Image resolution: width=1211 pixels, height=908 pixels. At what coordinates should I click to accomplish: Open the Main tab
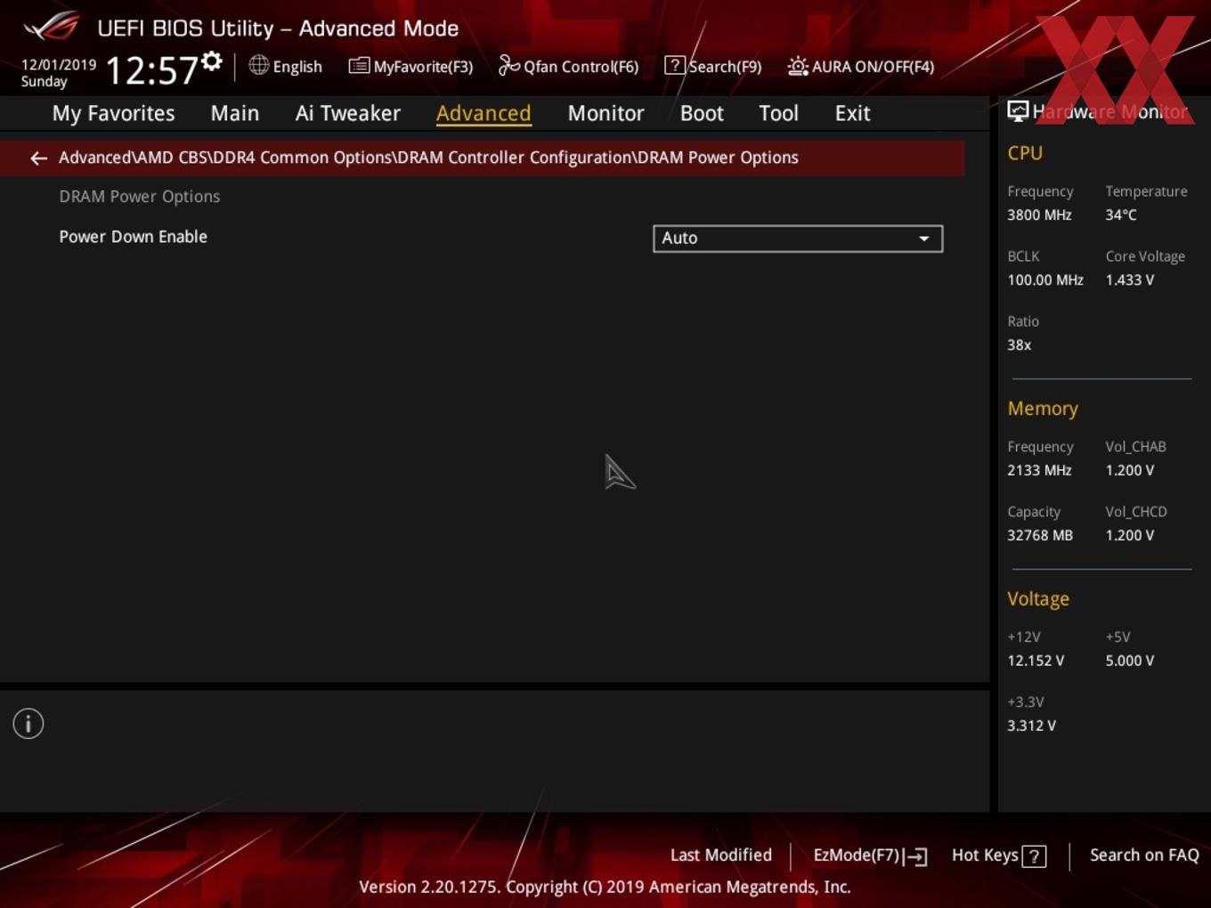pyautogui.click(x=235, y=113)
